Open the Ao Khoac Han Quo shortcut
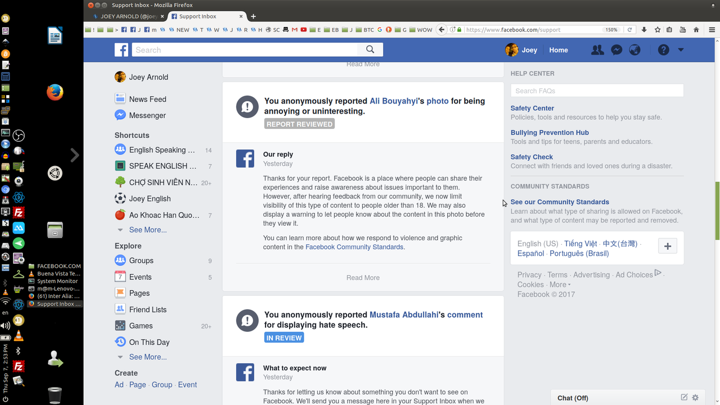The height and width of the screenshot is (405, 720). (163, 215)
